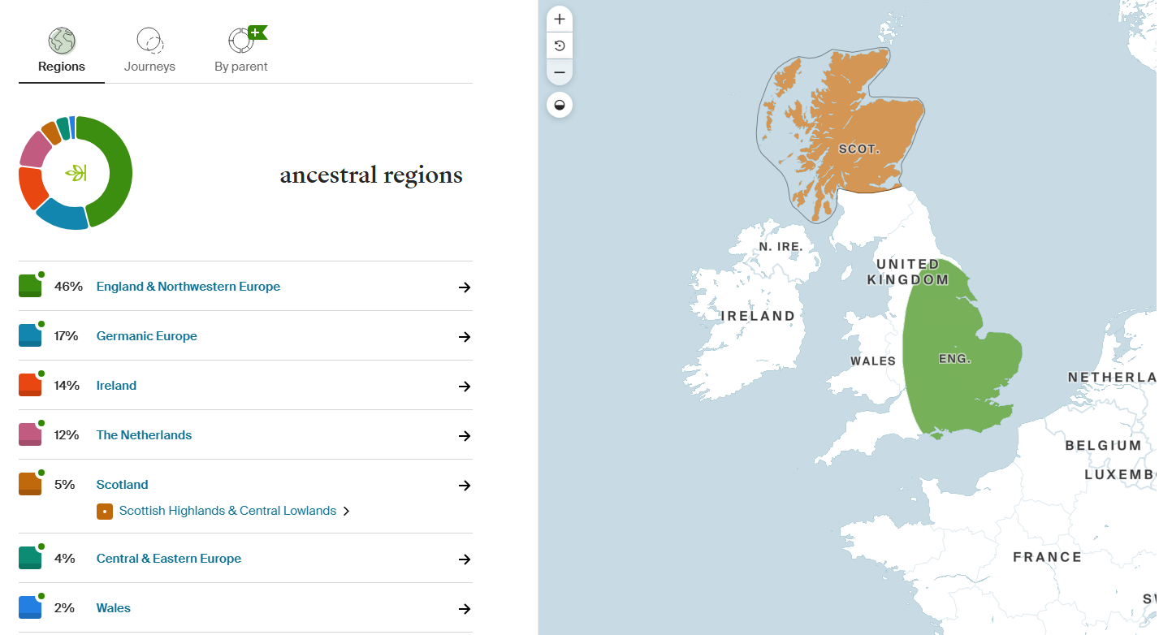Open the Ireland region link
Image resolution: width=1159 pixels, height=635 pixels.
(116, 386)
